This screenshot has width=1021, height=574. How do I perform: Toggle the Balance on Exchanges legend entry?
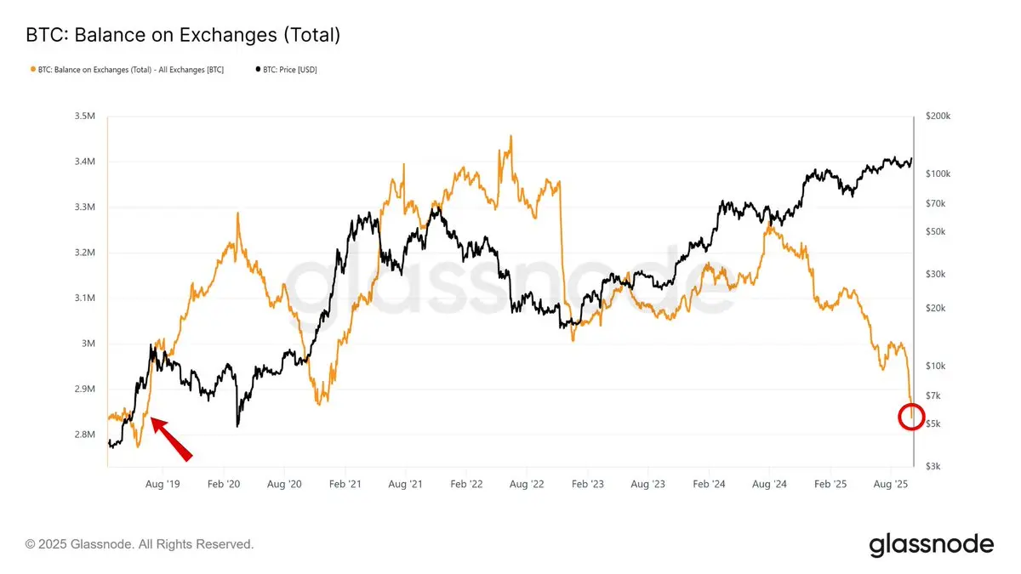127,69
